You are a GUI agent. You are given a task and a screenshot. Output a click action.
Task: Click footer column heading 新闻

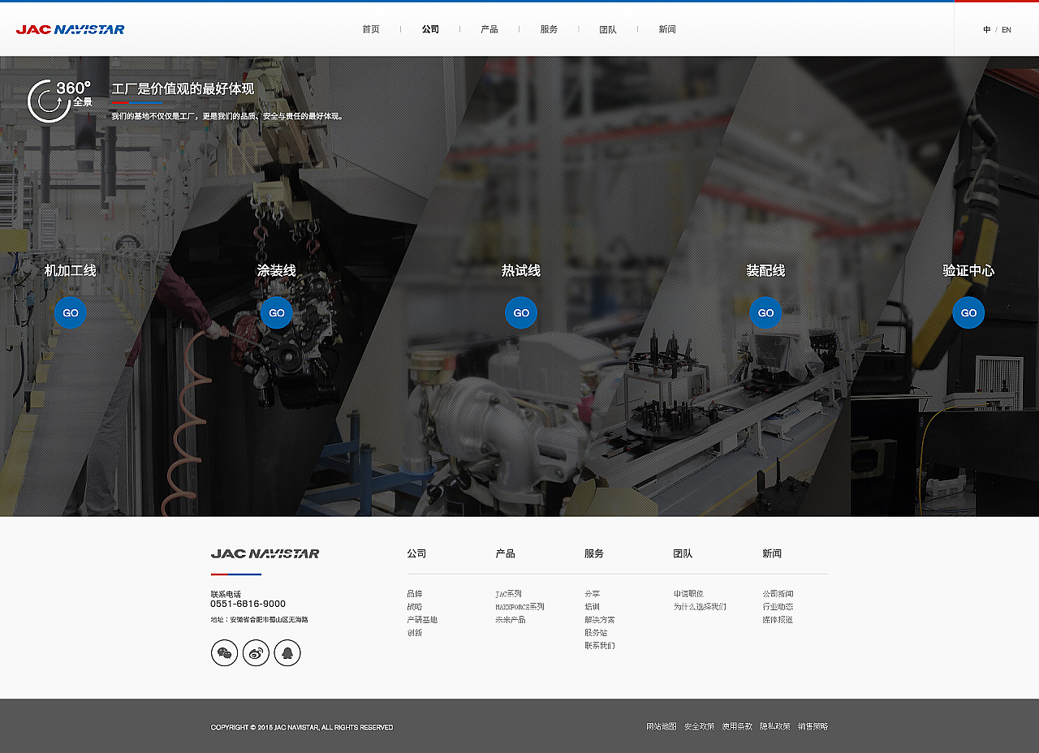click(772, 553)
